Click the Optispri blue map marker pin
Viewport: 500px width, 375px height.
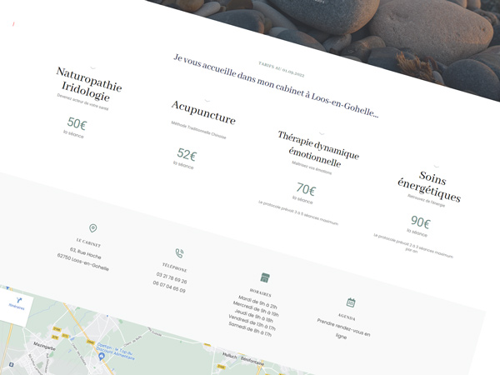(x=102, y=357)
